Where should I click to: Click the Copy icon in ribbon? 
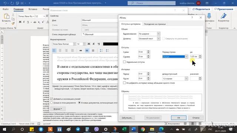pos(13,19)
